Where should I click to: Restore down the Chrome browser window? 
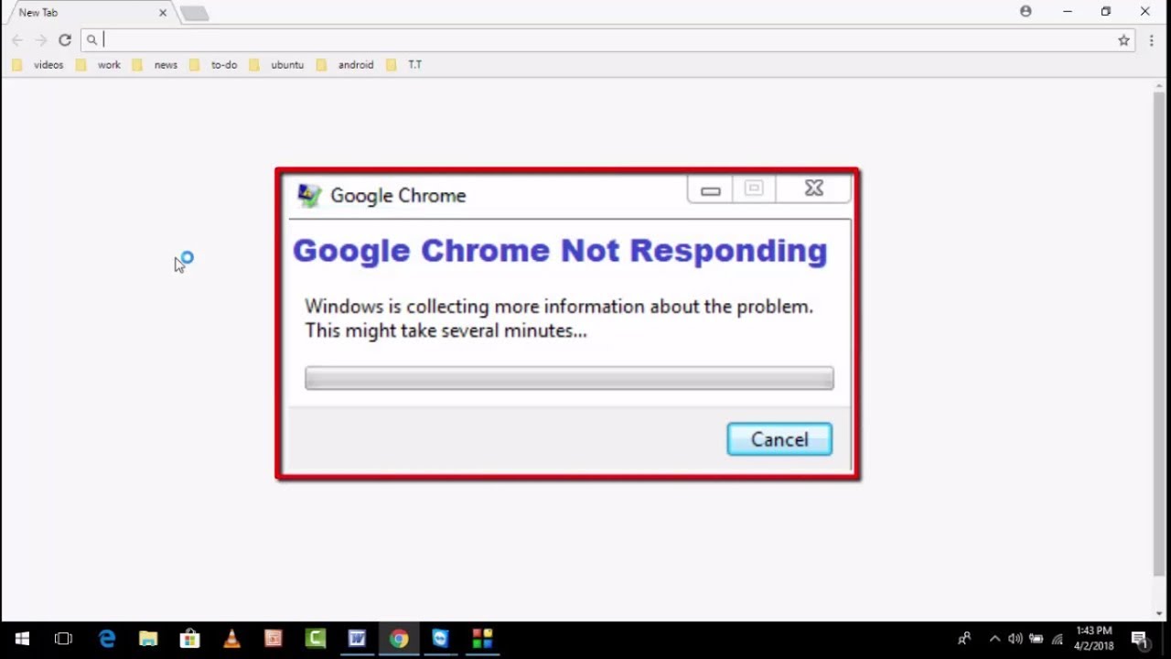(1106, 12)
